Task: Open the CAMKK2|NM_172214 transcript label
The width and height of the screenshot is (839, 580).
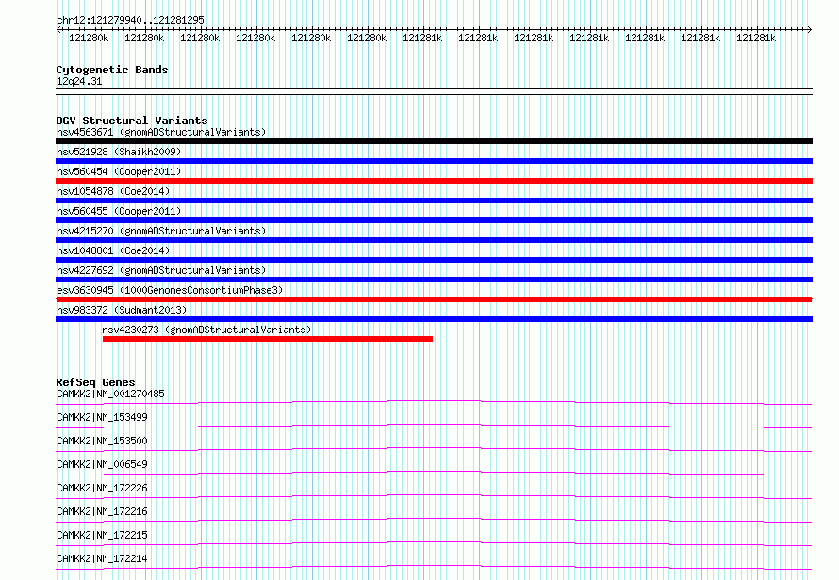Action: click(x=102, y=558)
